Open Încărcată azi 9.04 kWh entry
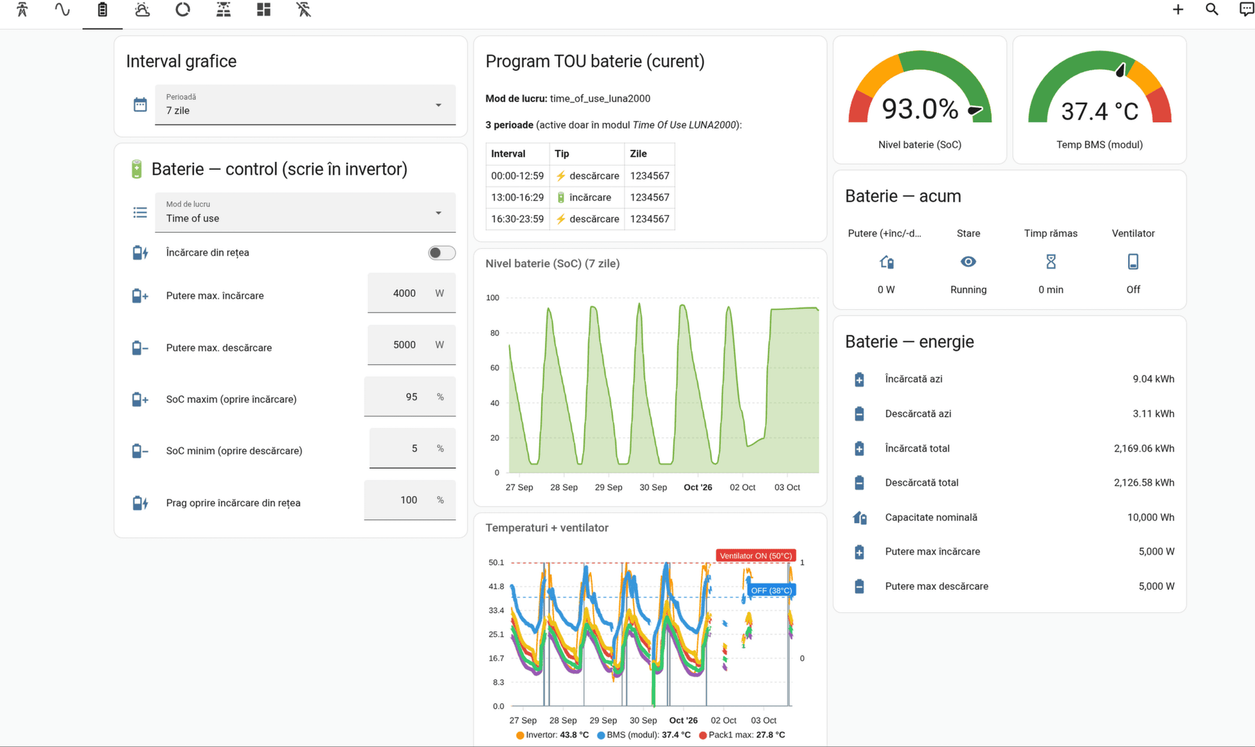The height and width of the screenshot is (747, 1255). (1010, 379)
